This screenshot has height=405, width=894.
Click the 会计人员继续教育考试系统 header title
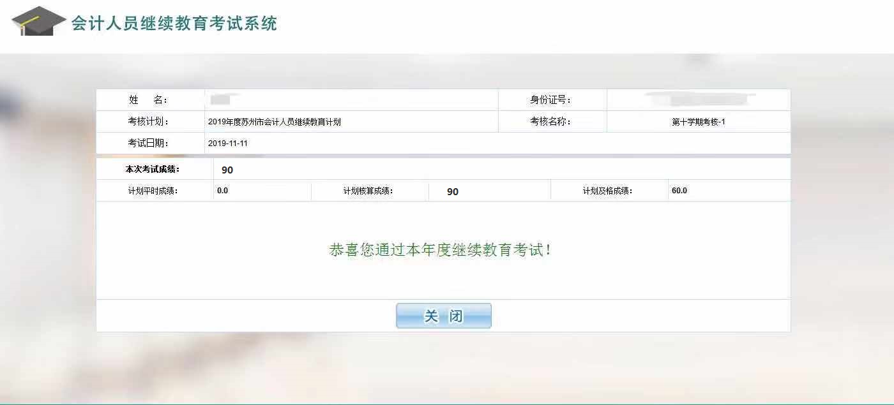tap(174, 24)
